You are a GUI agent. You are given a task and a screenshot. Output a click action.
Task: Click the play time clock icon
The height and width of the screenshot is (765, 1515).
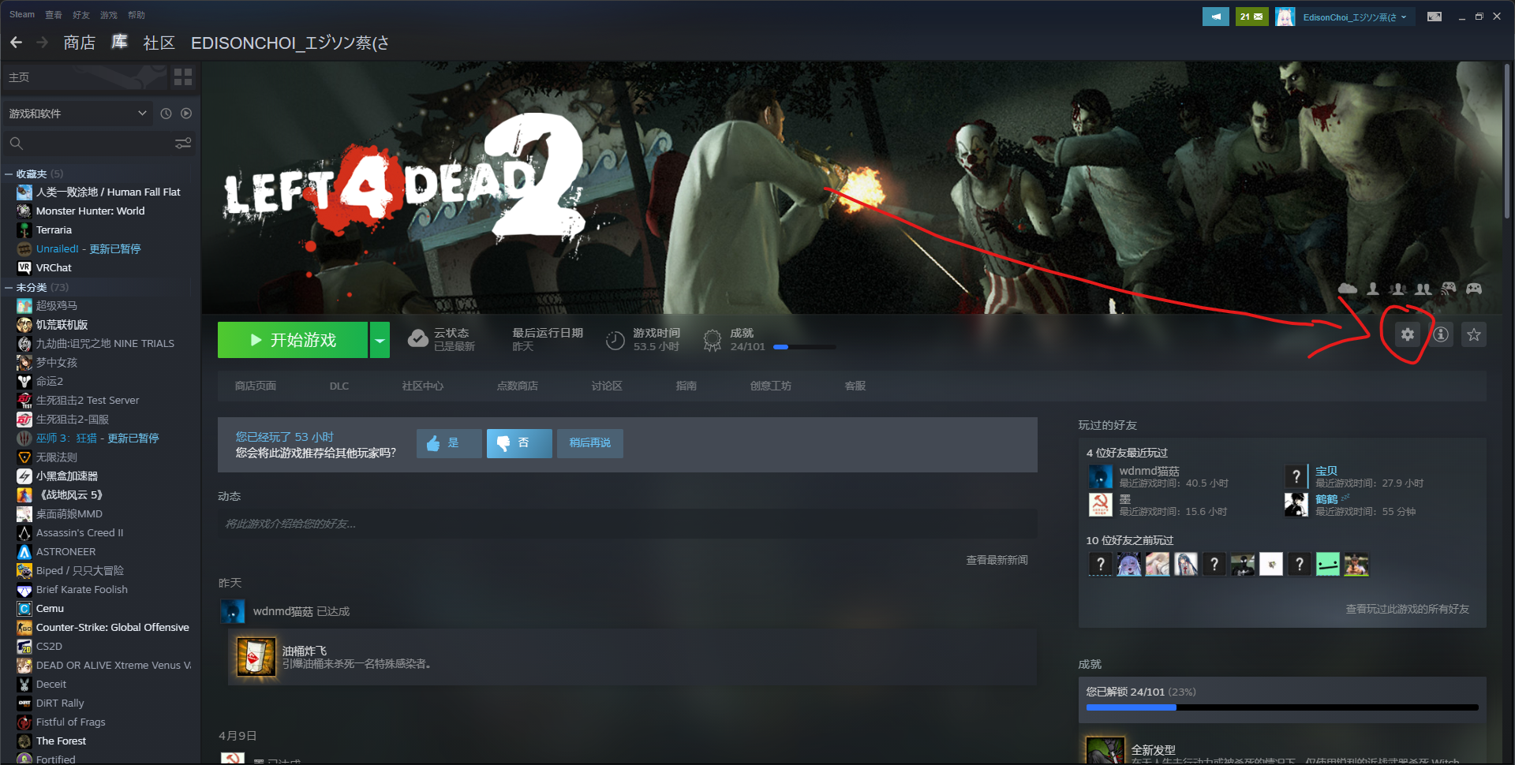click(615, 340)
